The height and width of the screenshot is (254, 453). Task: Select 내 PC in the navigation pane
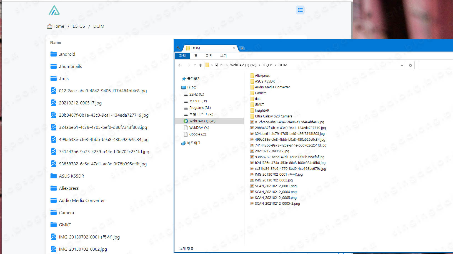point(191,88)
